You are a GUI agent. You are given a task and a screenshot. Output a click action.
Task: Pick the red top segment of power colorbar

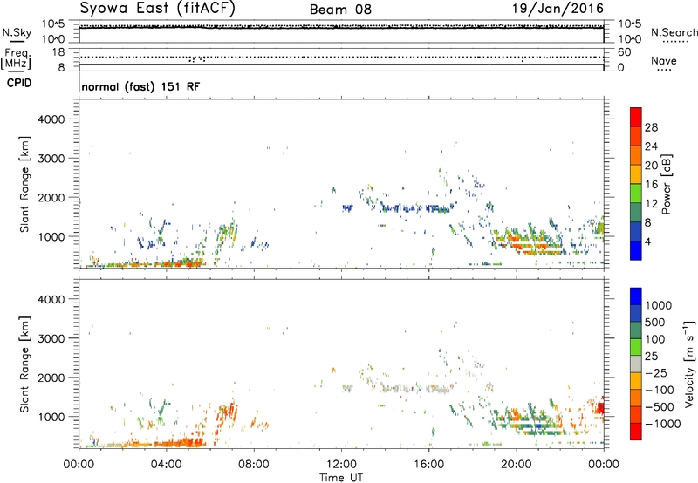point(636,117)
